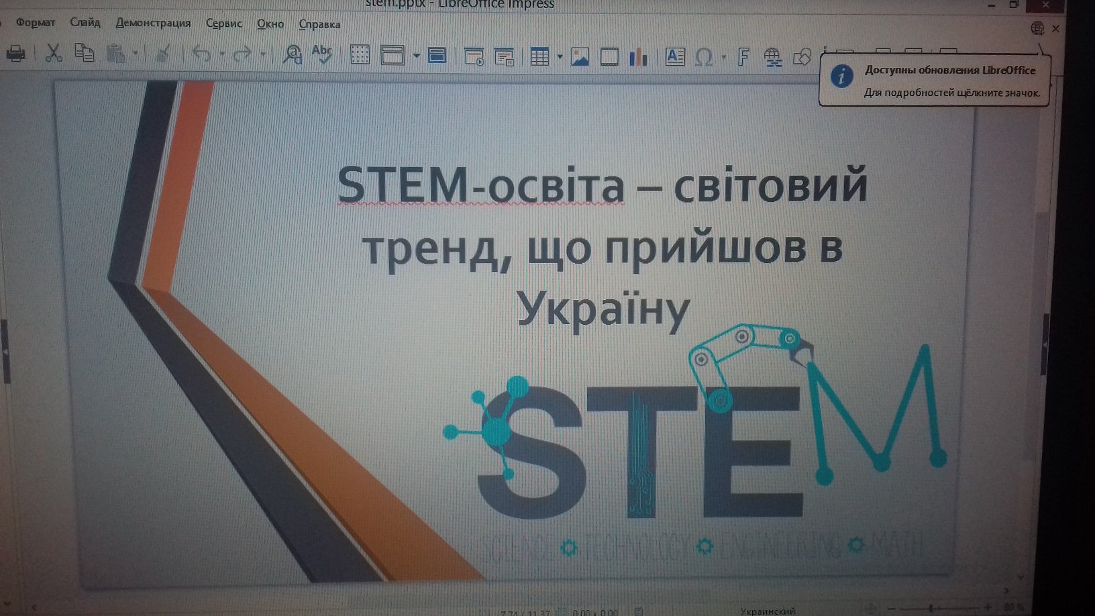Insert a hyperlink

pos(773,58)
